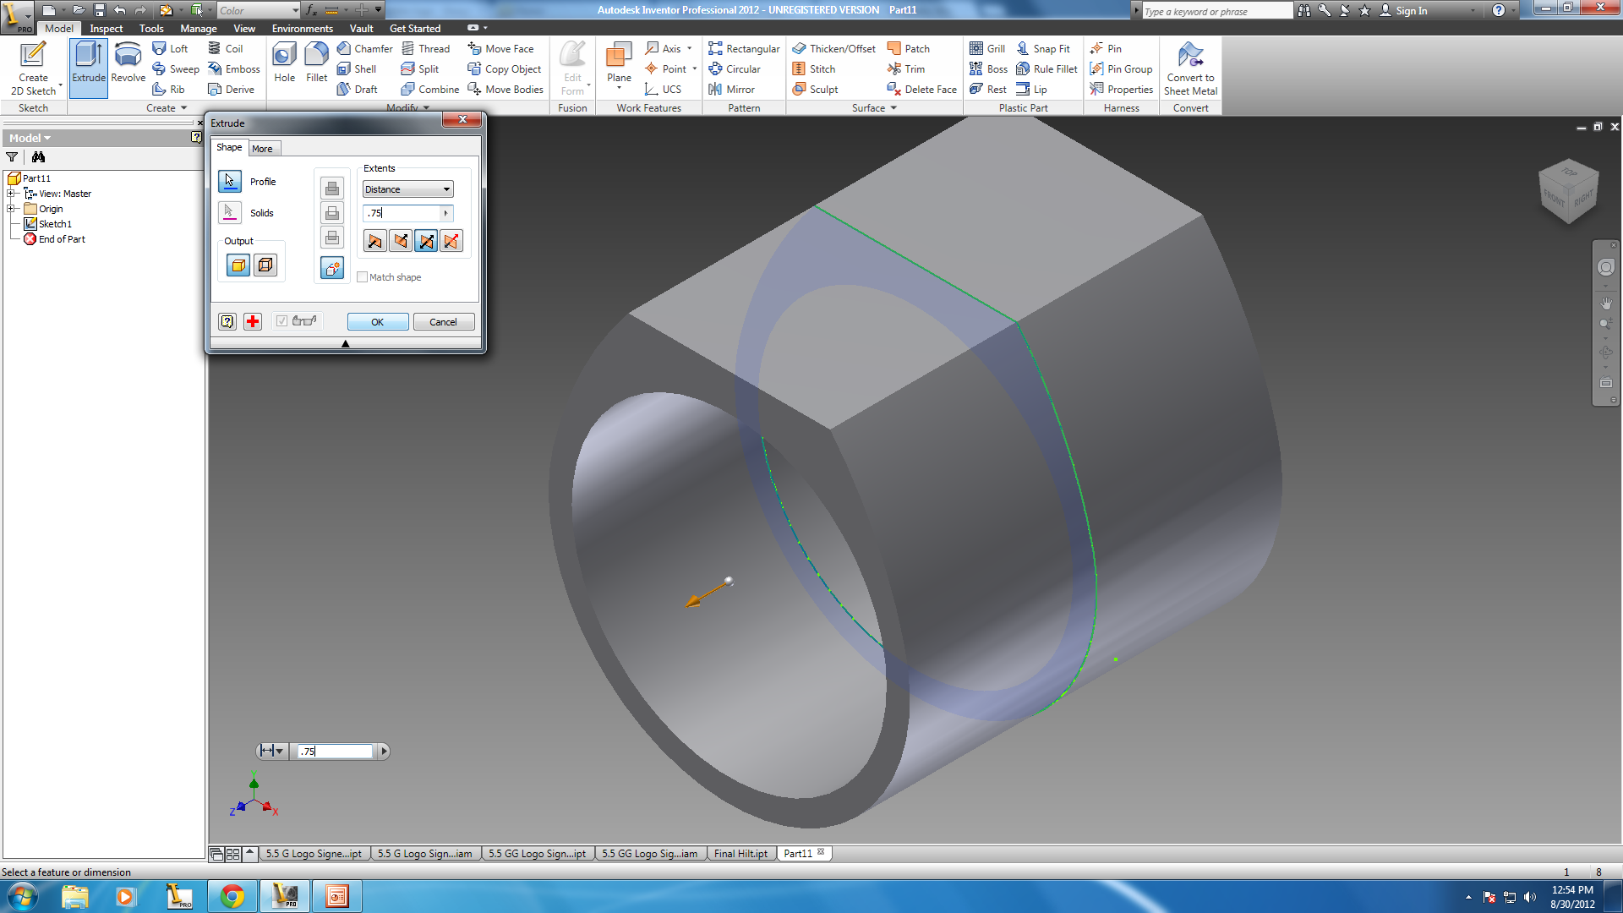1623x913 pixels.
Task: Open the distance value flyout arrow
Action: tap(446, 213)
